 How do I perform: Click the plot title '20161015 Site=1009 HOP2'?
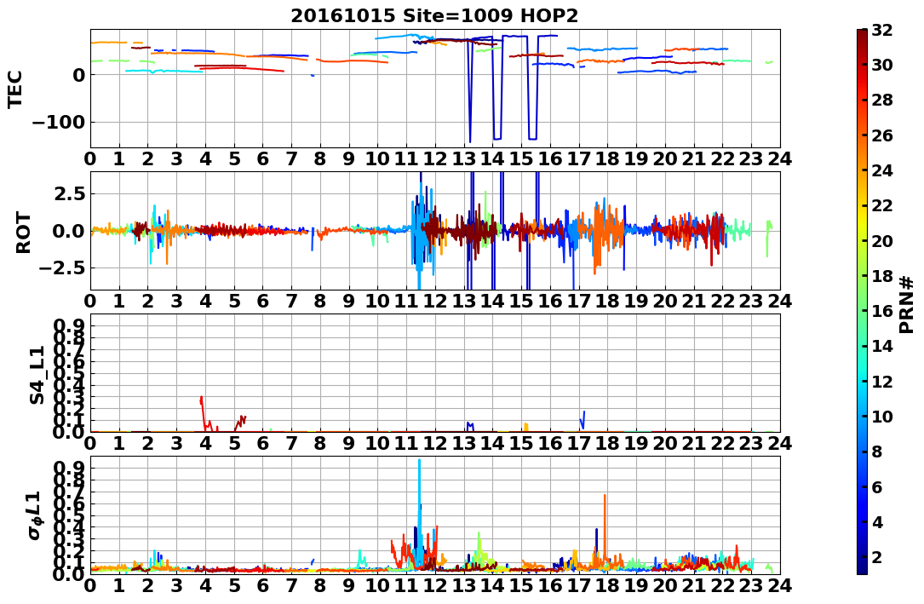(x=434, y=15)
